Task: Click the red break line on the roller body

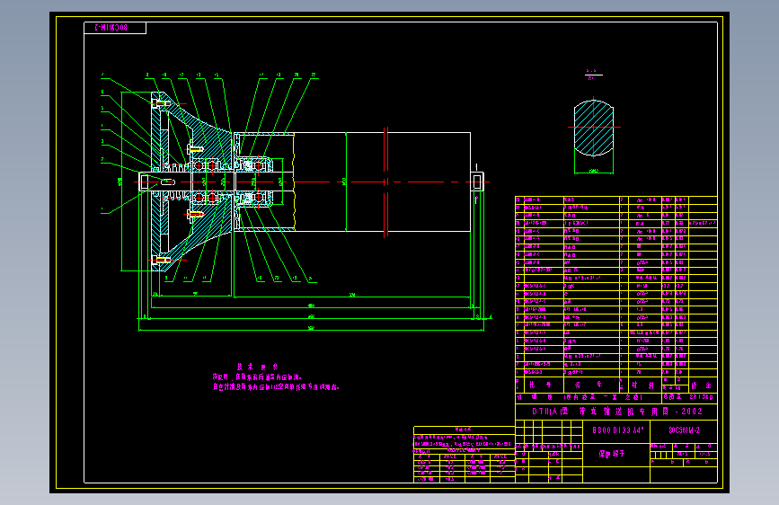Action: pyautogui.click(x=385, y=182)
